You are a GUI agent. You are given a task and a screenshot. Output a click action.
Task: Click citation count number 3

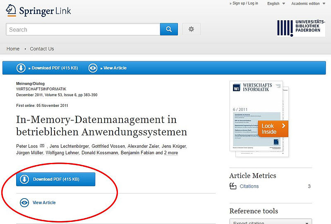[309, 186]
